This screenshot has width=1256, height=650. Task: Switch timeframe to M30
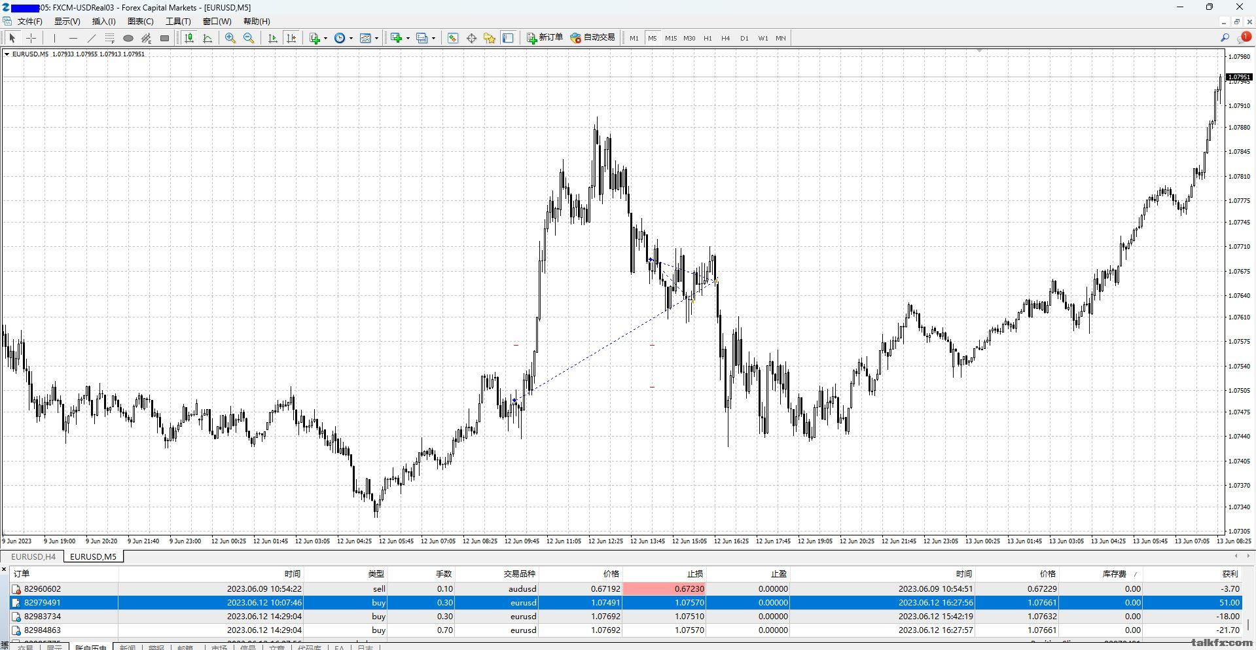[x=689, y=38]
